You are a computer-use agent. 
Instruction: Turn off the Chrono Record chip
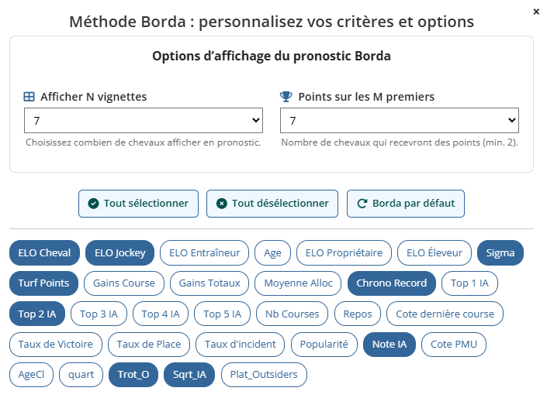(x=392, y=283)
